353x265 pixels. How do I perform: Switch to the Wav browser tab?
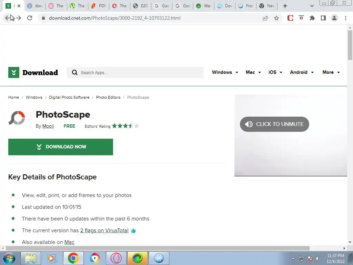pyautogui.click(x=204, y=6)
